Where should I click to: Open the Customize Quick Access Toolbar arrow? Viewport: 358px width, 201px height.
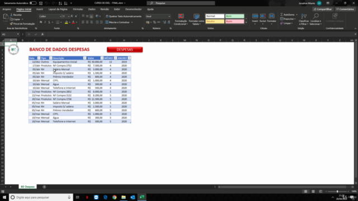71,3
